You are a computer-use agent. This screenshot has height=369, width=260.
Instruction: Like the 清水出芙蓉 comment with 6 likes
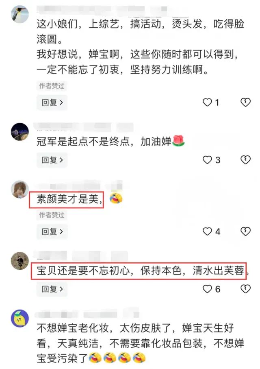pos(207,289)
